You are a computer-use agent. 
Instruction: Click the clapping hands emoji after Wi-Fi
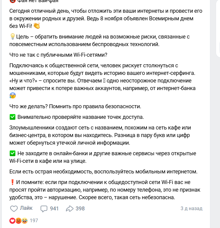point(37,26)
